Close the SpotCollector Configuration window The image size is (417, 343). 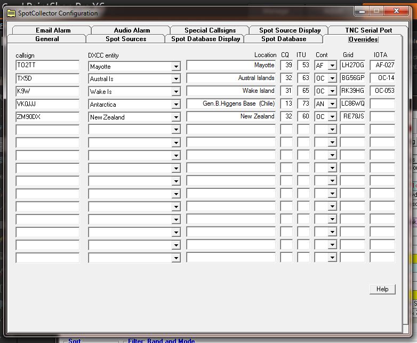[396, 11]
